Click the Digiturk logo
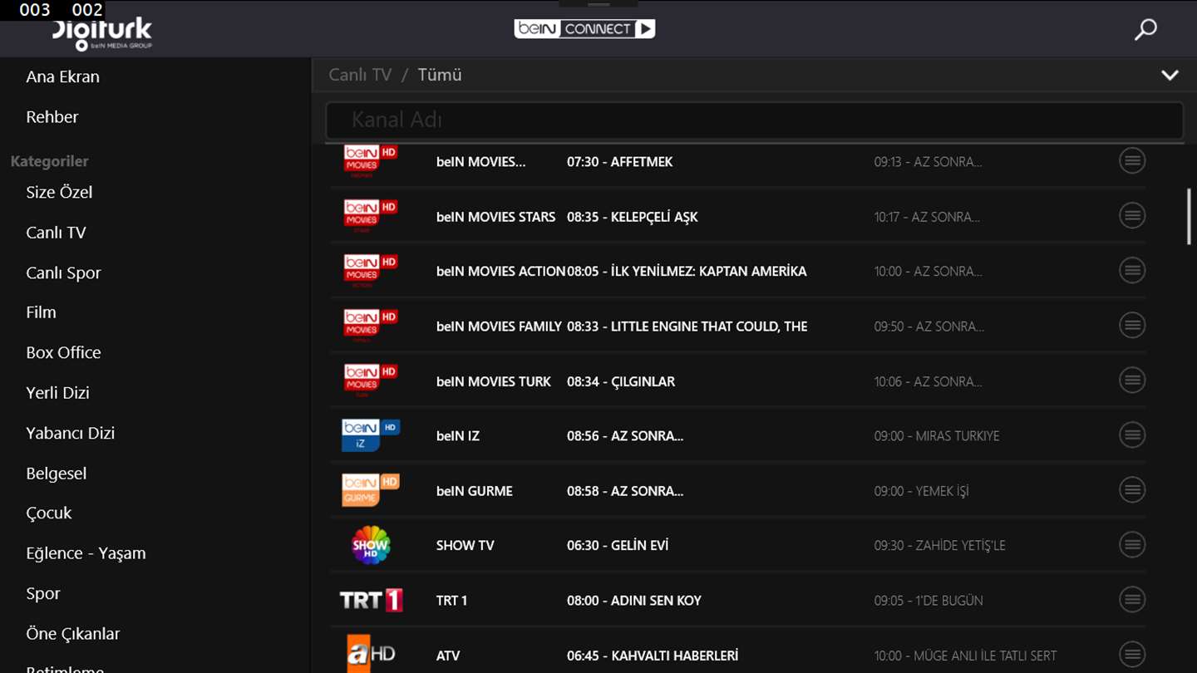Viewport: 1197px width, 673px height. [x=102, y=33]
